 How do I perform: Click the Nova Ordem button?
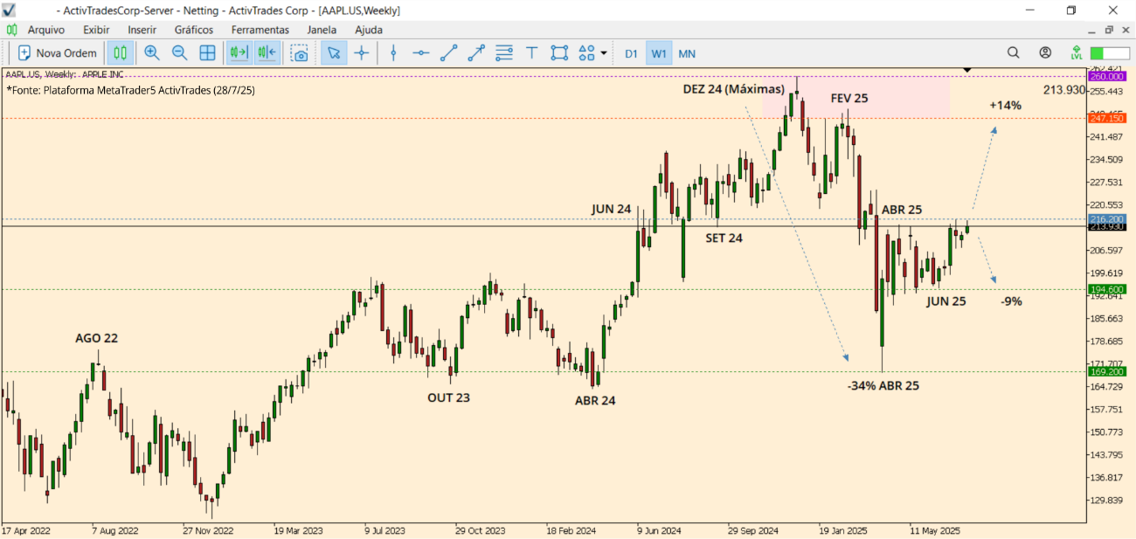57,52
